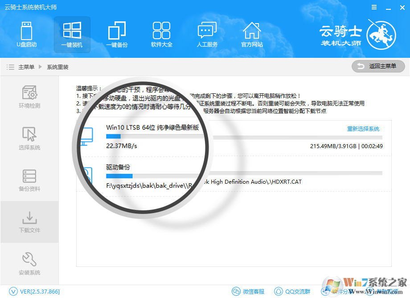Open the 备份资料 sidebar step
The image size is (410, 298).
[29, 180]
